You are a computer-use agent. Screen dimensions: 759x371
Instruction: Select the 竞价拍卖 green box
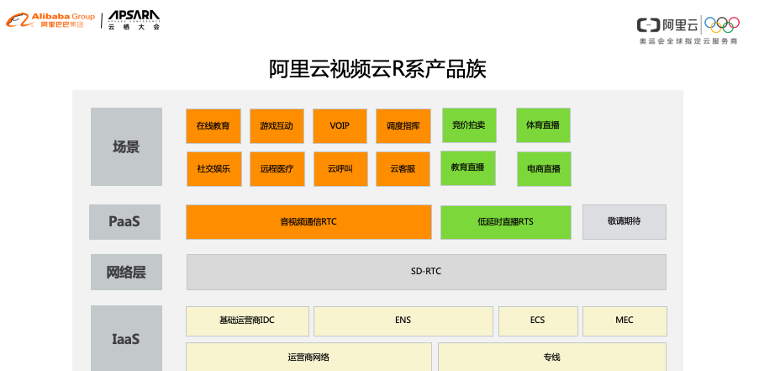[469, 125]
